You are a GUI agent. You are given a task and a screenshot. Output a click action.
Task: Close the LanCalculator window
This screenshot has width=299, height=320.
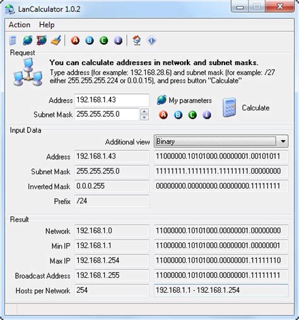pyautogui.click(x=280, y=6)
